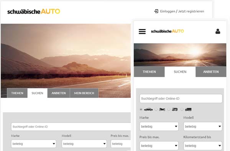
Task: Open the hamburger menu in mobile view
Action: point(142,31)
